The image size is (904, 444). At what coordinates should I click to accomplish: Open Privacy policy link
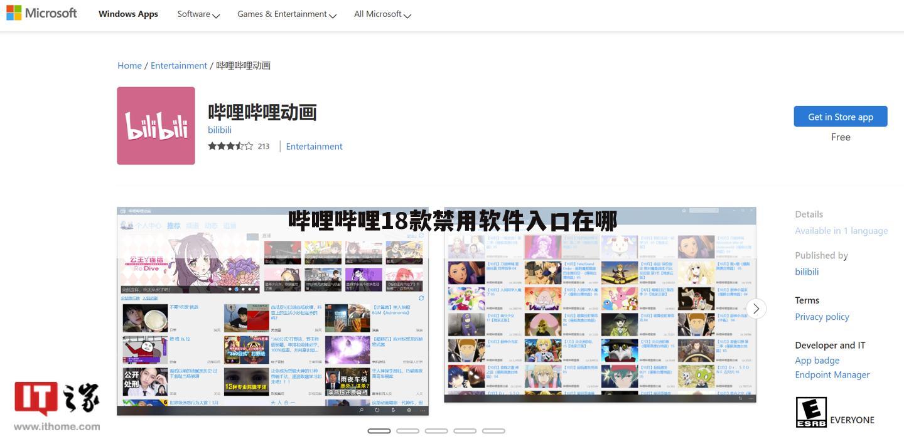tap(822, 317)
